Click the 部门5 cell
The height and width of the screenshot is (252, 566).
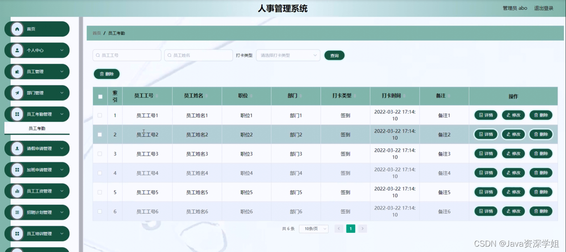click(x=296, y=192)
